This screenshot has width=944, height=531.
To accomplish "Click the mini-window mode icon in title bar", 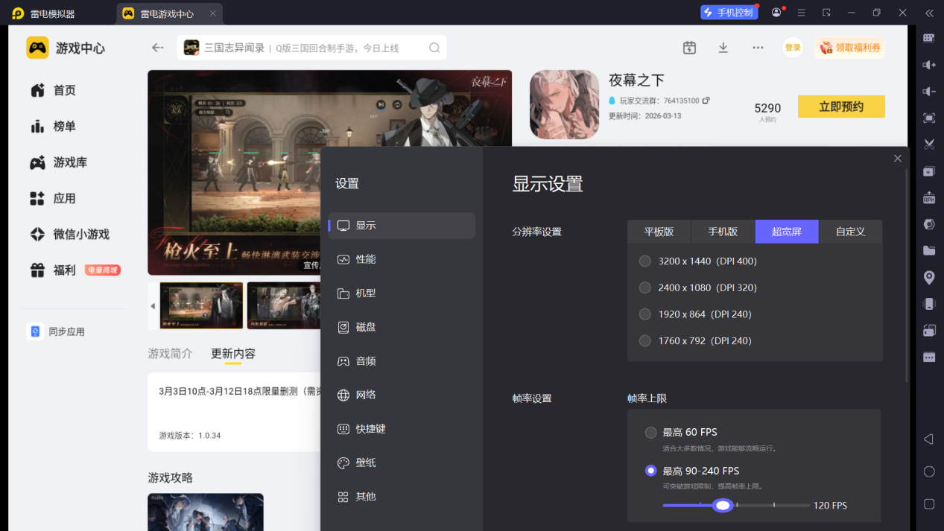I will click(x=826, y=13).
